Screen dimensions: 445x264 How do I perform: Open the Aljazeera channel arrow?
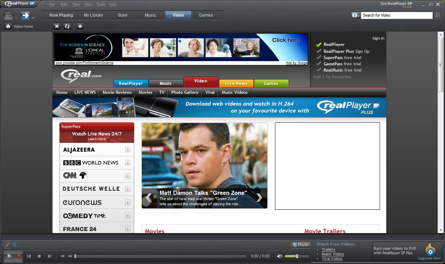[128, 150]
